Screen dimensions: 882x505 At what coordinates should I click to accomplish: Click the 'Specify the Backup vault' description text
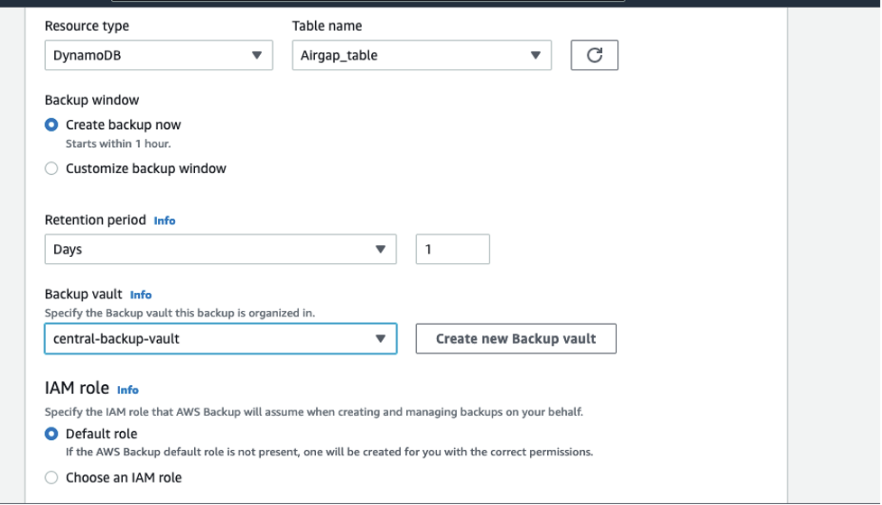pyautogui.click(x=180, y=313)
